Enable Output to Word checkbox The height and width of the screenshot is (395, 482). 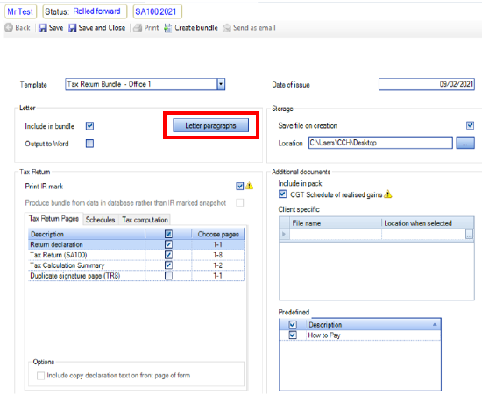[x=89, y=144]
